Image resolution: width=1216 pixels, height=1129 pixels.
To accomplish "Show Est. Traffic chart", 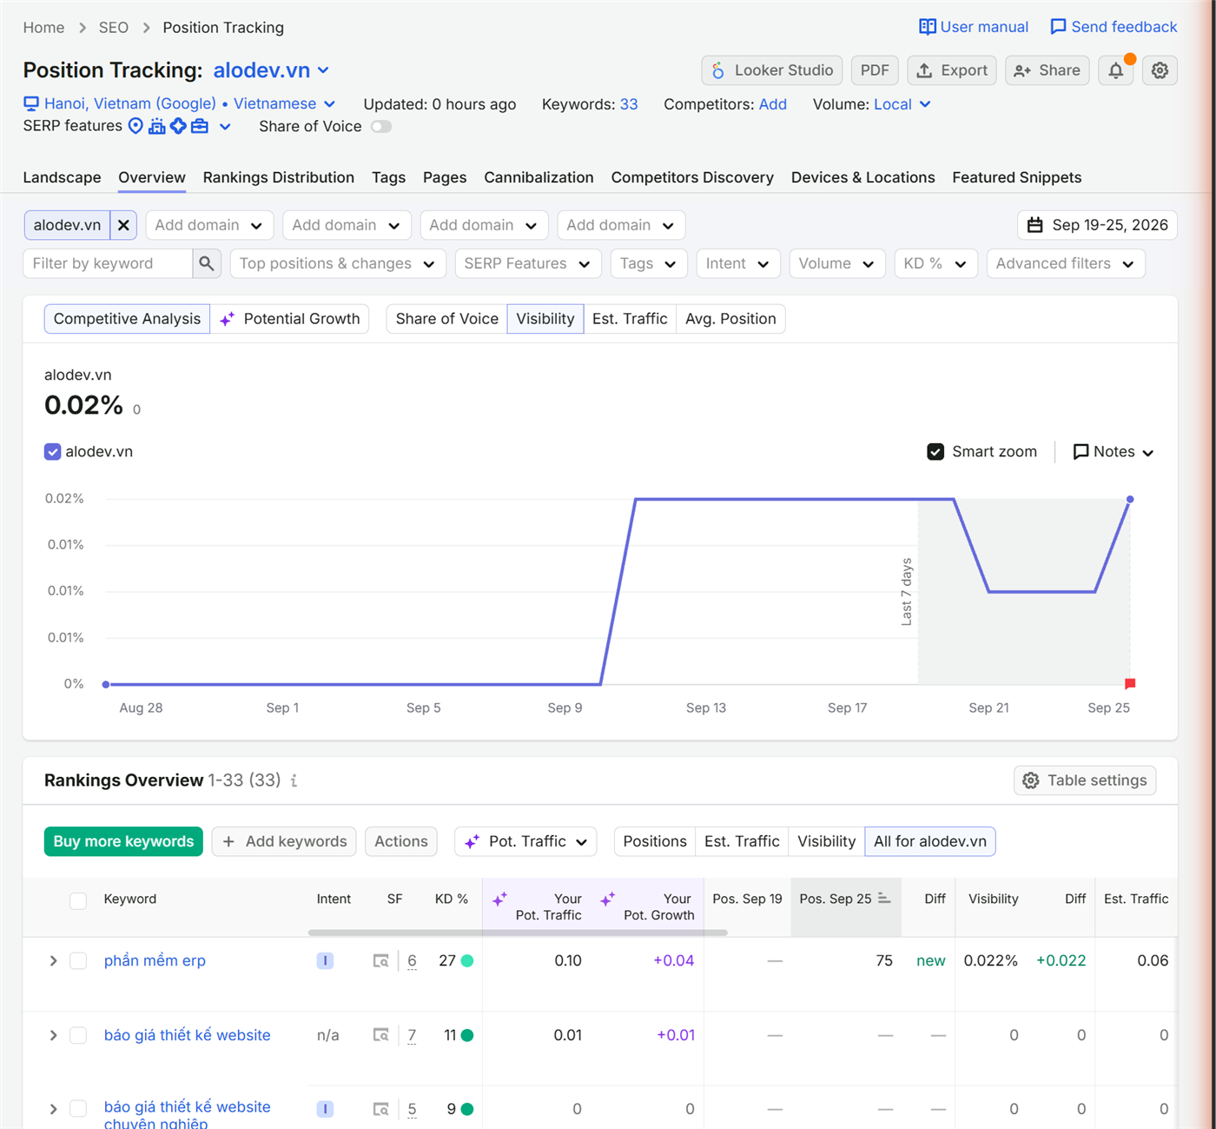I will coord(630,319).
